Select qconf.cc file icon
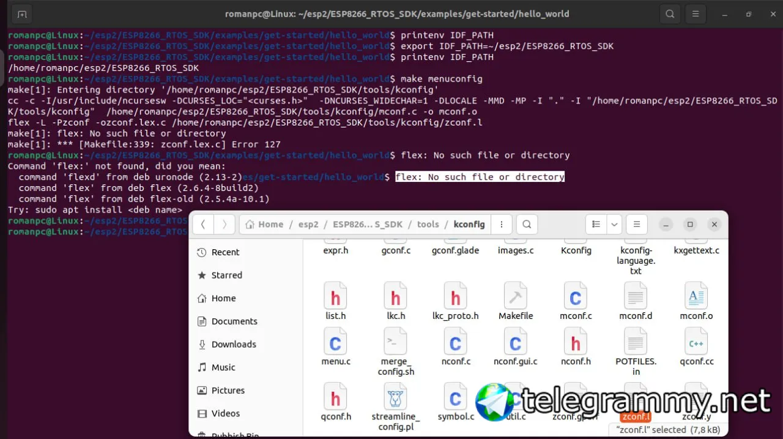Screen dimensions: 783x439 pos(696,342)
